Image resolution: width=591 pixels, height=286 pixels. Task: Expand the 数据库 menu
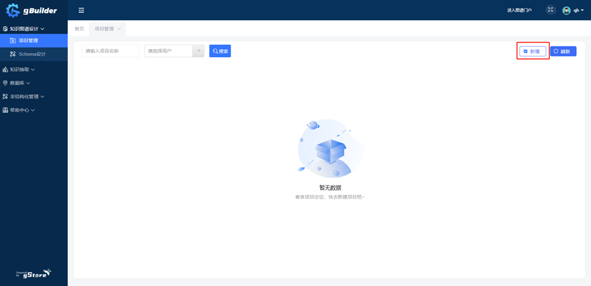(x=16, y=83)
